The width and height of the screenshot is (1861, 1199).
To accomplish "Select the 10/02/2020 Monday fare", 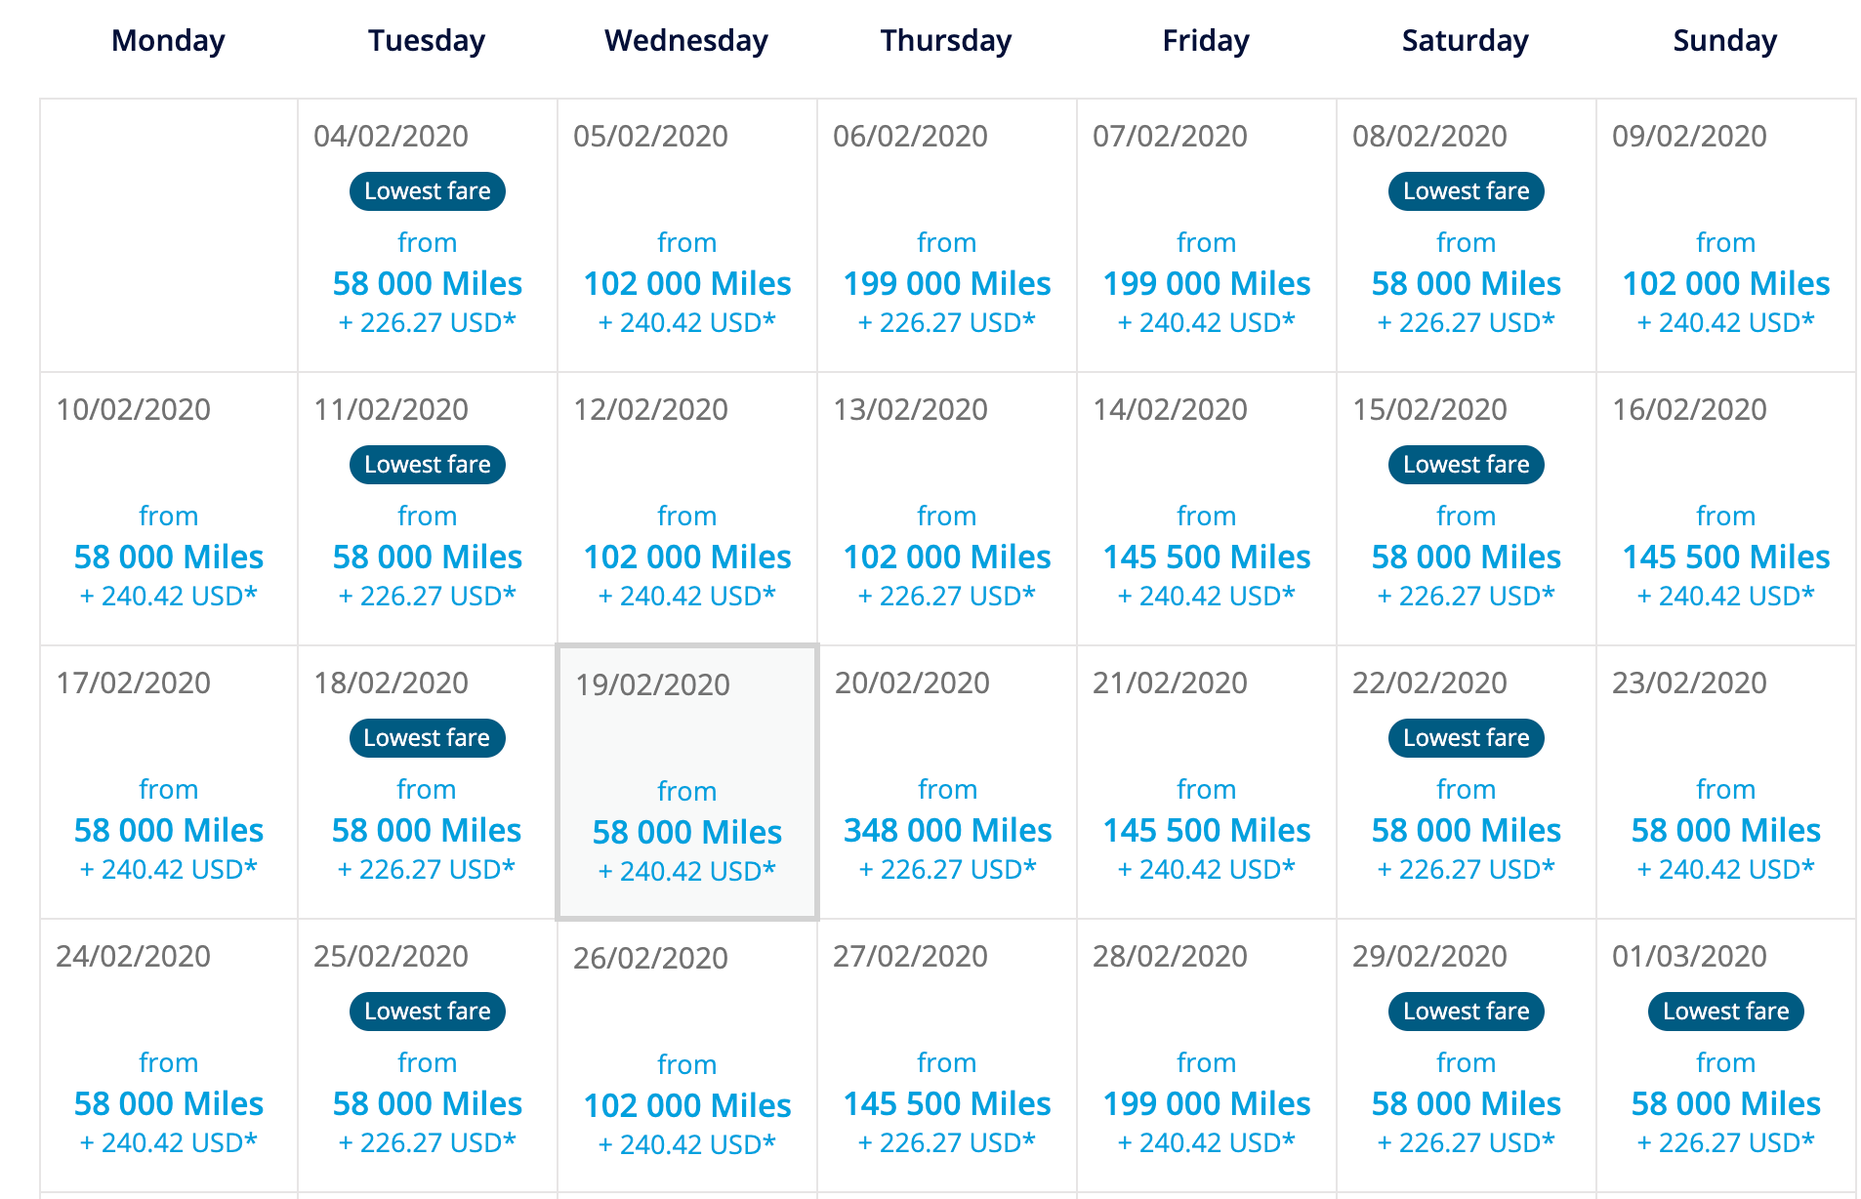I will (169, 509).
